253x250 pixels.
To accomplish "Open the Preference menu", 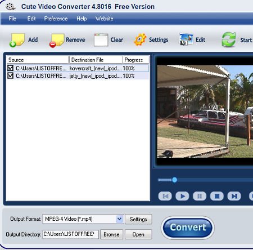I will pyautogui.click(x=56, y=19).
